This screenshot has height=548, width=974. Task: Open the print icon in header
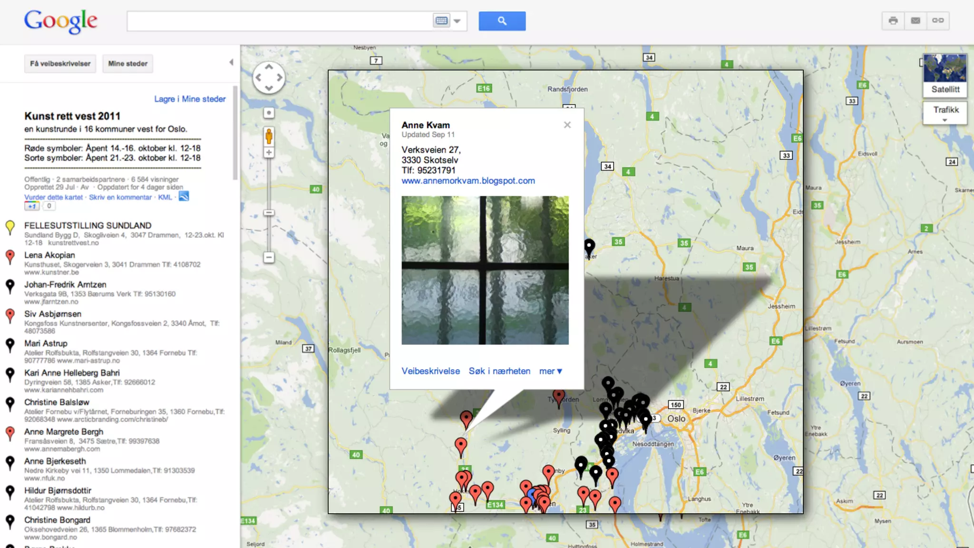[893, 20]
